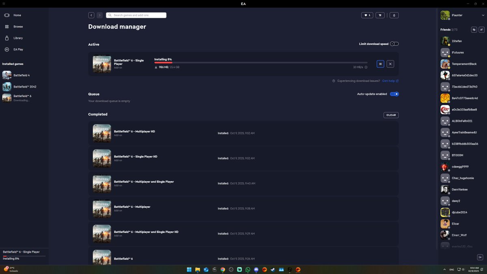Screen dimensions: 487x274
Task: Click the 'Oct 9, 2025, 9:40 AM' install date
Action: tap(242, 183)
